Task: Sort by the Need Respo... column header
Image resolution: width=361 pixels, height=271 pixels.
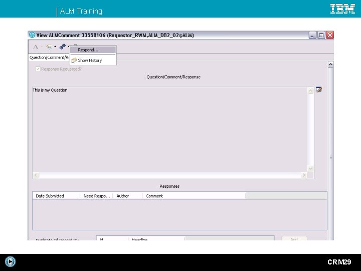Action: coord(96,196)
